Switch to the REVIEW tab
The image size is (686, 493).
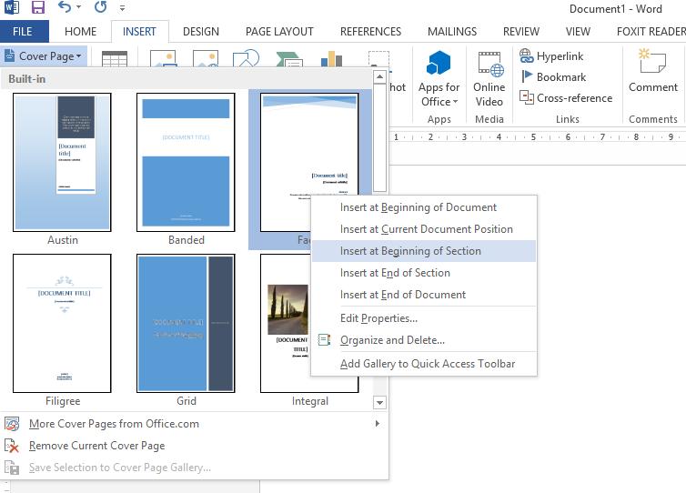(x=521, y=32)
